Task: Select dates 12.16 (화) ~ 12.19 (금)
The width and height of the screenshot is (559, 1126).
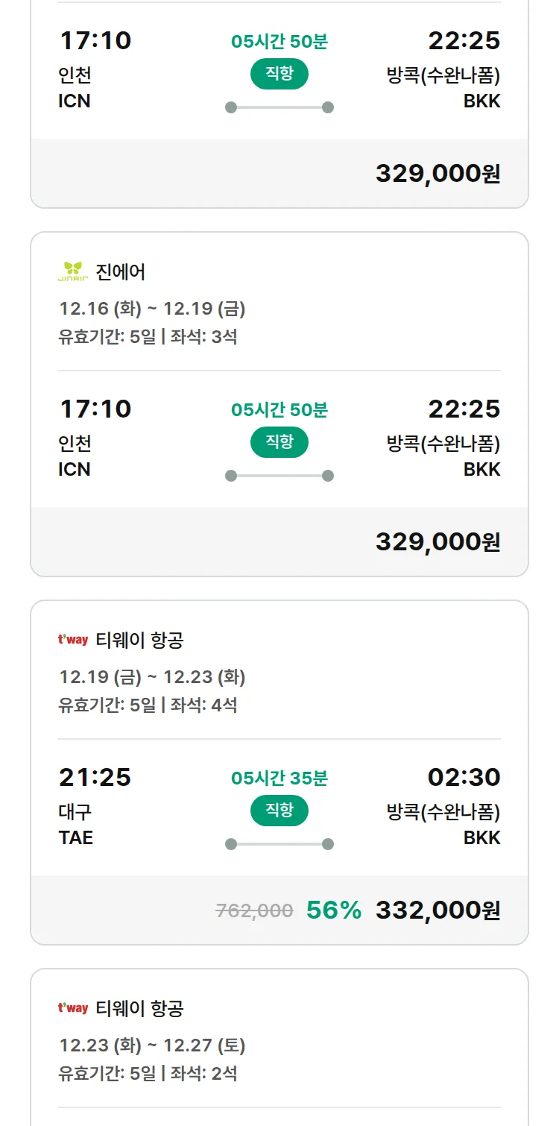Action: click(x=152, y=309)
